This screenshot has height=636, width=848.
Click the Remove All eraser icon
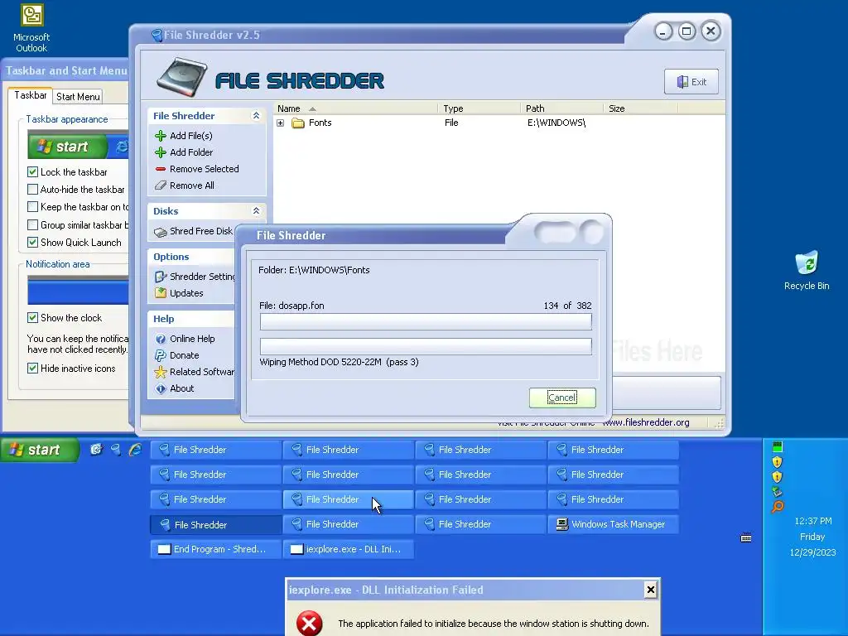(161, 185)
